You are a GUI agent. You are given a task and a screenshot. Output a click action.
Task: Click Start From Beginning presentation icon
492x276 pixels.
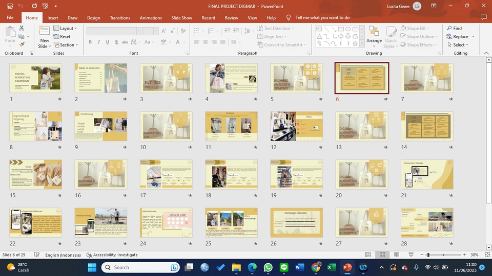[x=45, y=6]
